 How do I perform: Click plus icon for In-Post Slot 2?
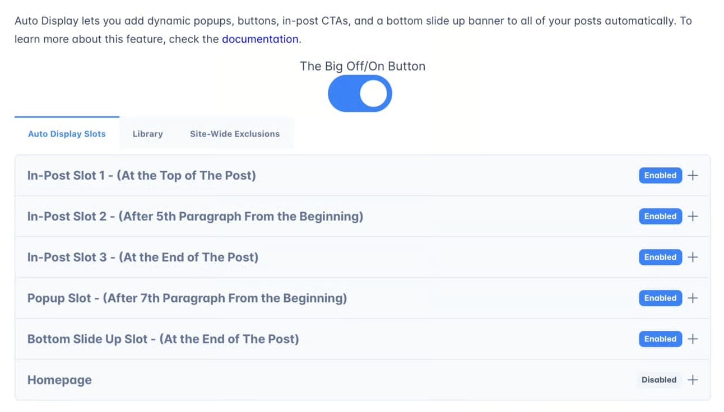pos(693,216)
